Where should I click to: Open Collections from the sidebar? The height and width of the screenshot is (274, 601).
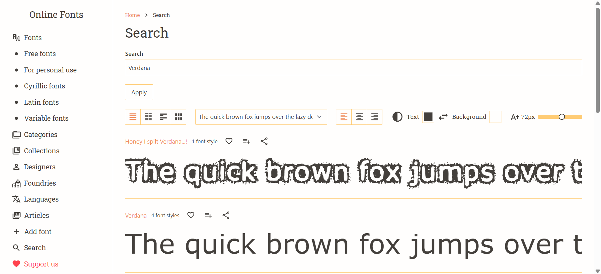41,151
